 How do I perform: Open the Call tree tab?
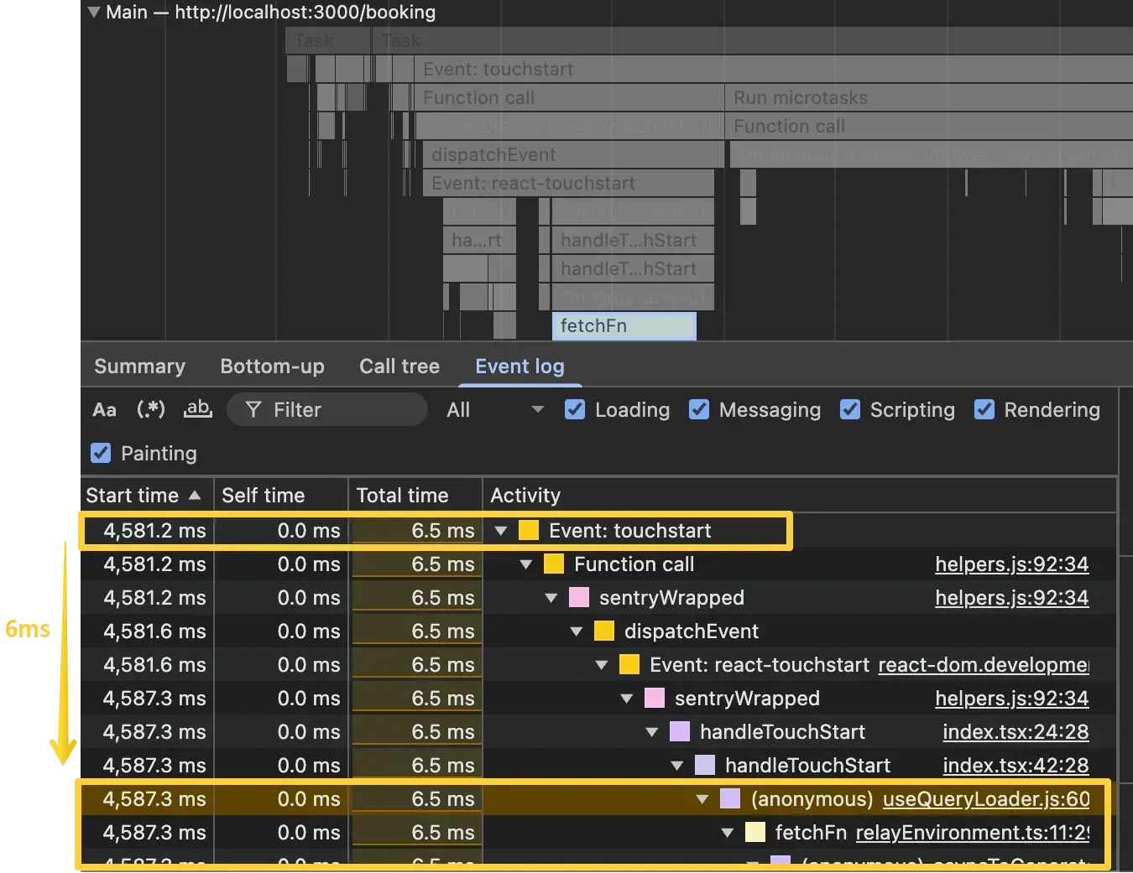[x=399, y=366]
